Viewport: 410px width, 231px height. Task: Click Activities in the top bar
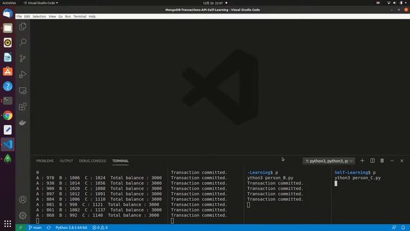(9, 3)
